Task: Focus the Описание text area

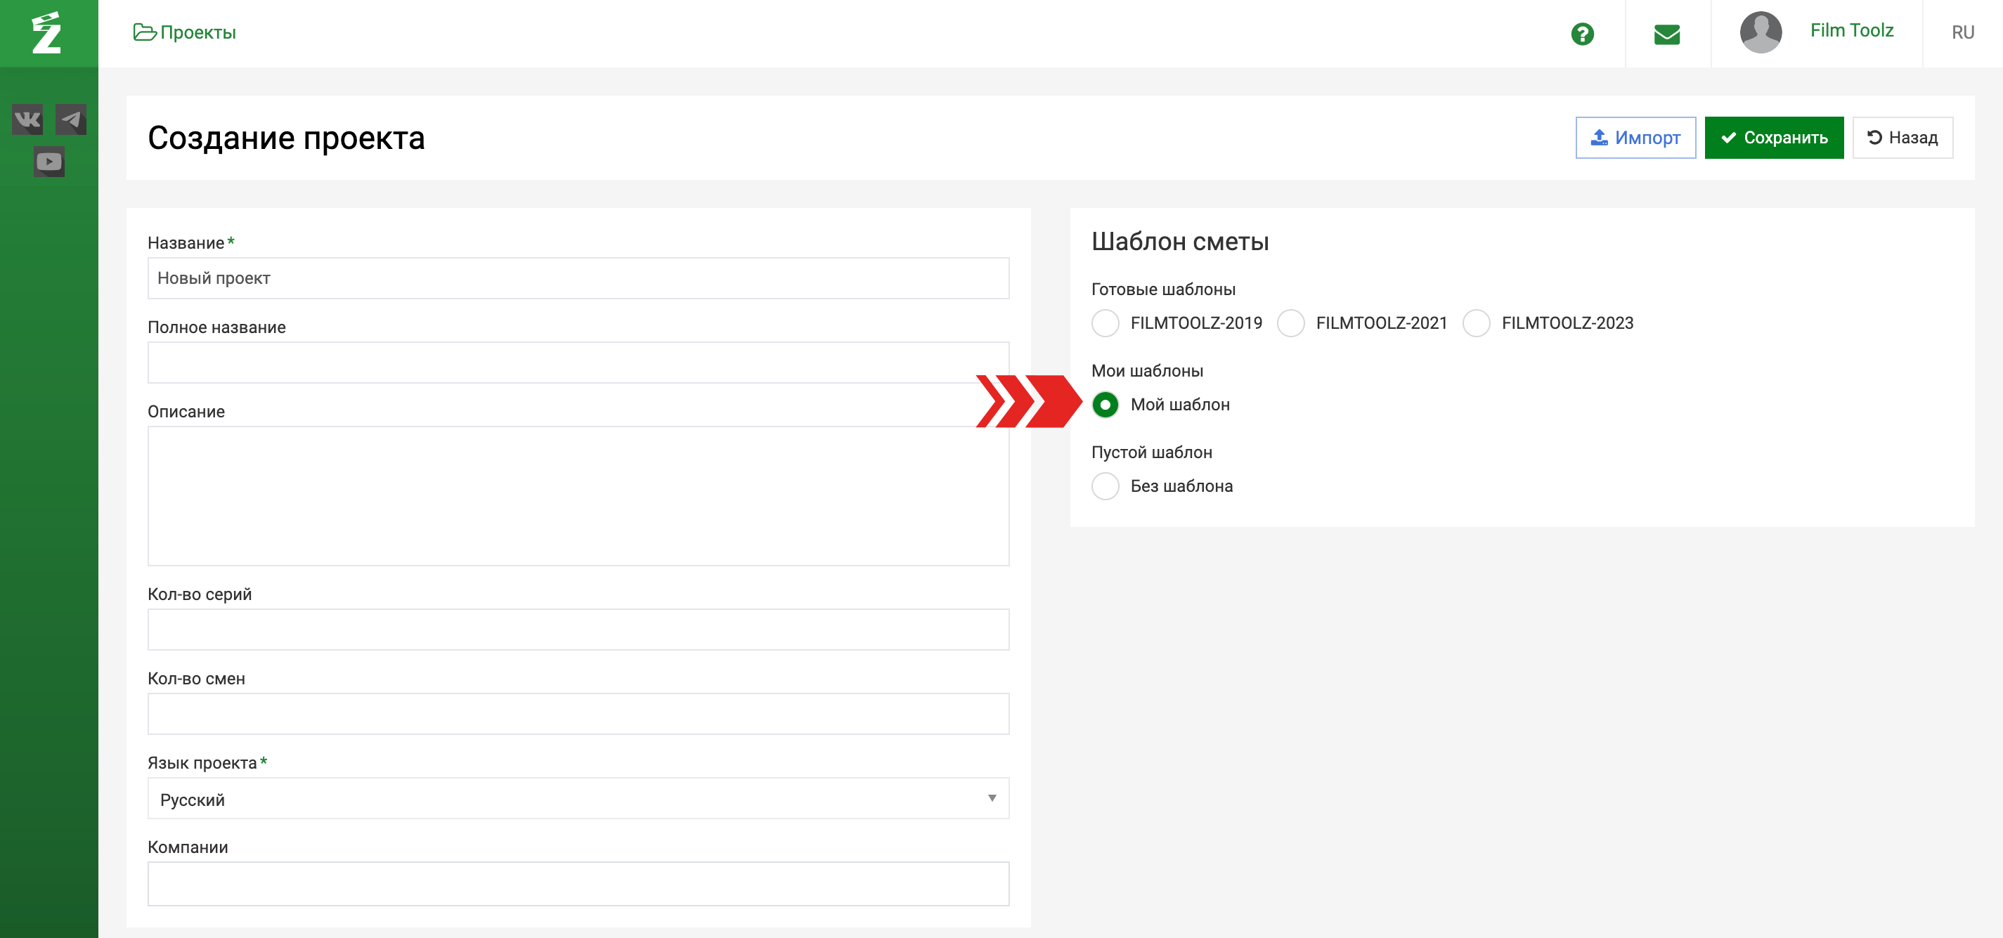Action: coord(578,496)
